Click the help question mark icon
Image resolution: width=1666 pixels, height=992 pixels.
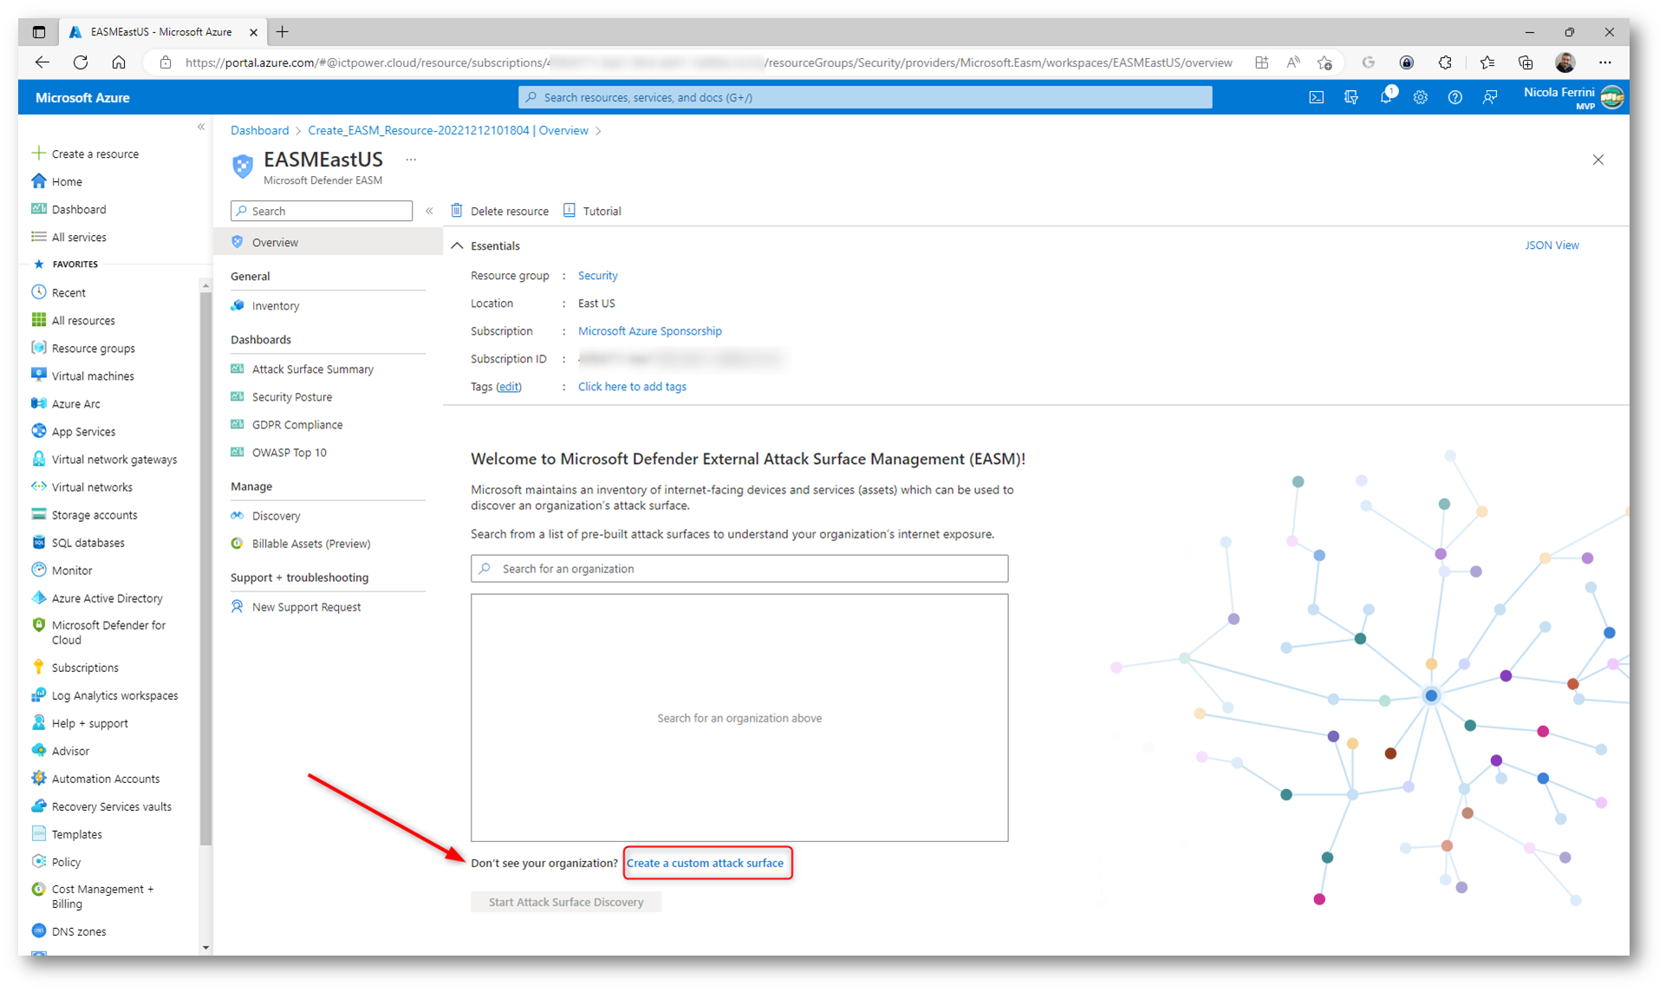pyautogui.click(x=1454, y=98)
